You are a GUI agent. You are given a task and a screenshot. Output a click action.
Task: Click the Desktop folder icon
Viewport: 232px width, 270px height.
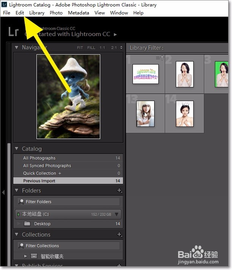(27, 224)
